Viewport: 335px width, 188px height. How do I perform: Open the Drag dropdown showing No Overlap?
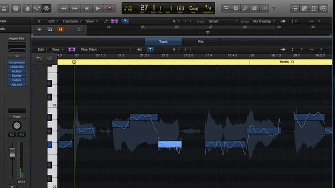(x=264, y=21)
